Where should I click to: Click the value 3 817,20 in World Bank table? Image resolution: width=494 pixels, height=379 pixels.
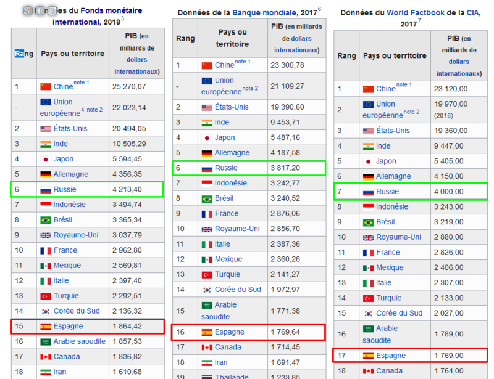click(x=285, y=168)
